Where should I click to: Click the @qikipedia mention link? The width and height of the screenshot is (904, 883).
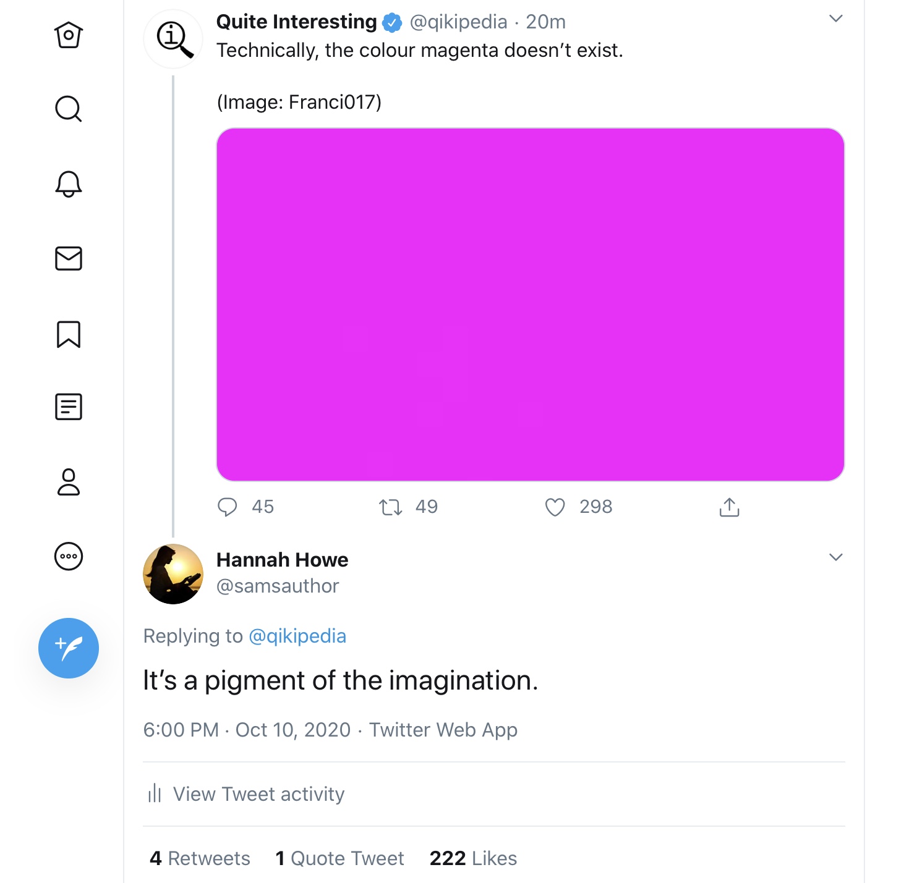[x=297, y=636]
